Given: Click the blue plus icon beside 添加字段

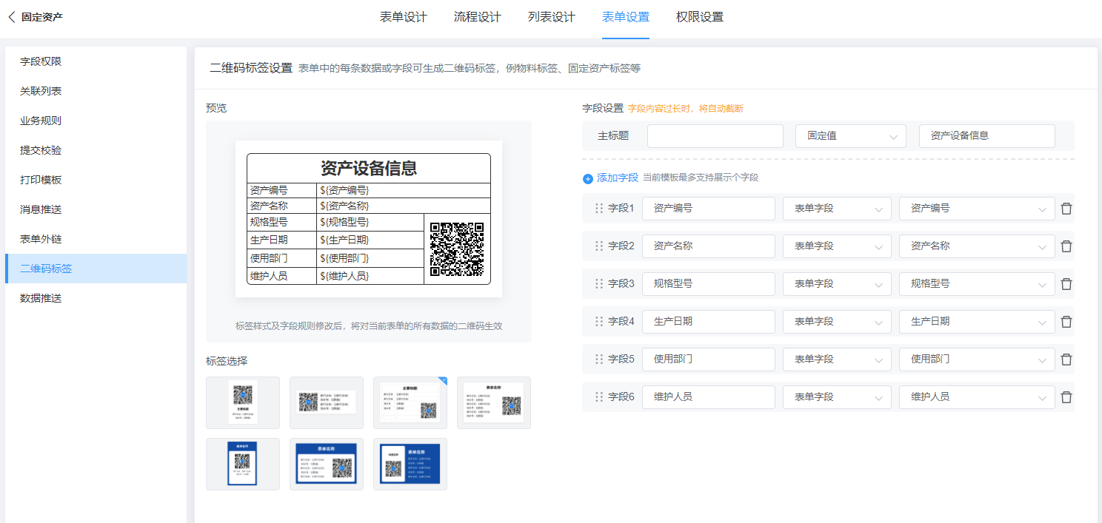Looking at the screenshot, I should coord(588,178).
